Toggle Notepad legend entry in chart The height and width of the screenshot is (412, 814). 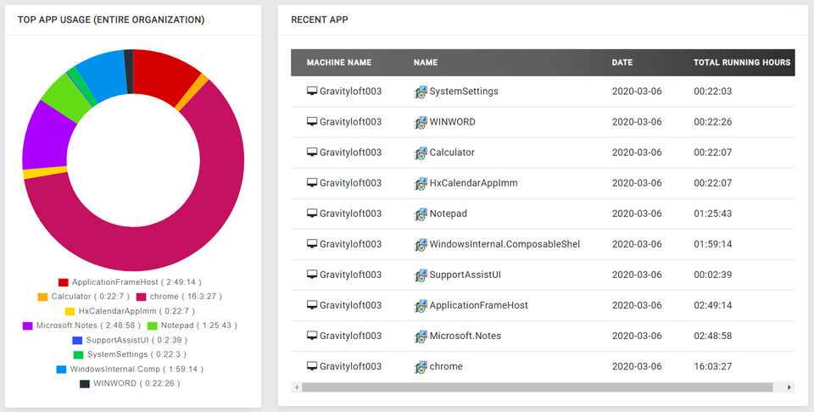[x=185, y=326]
